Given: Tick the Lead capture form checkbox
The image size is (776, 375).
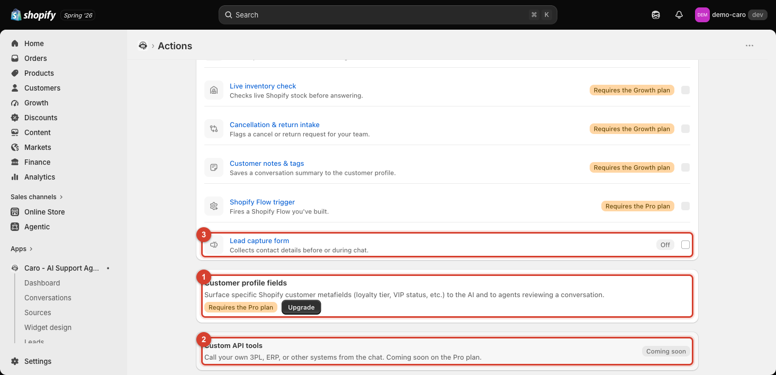Looking at the screenshot, I should tap(685, 245).
